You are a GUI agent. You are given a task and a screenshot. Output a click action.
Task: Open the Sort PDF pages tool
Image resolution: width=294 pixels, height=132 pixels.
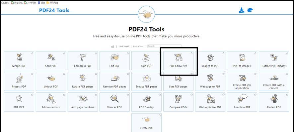click(178, 82)
